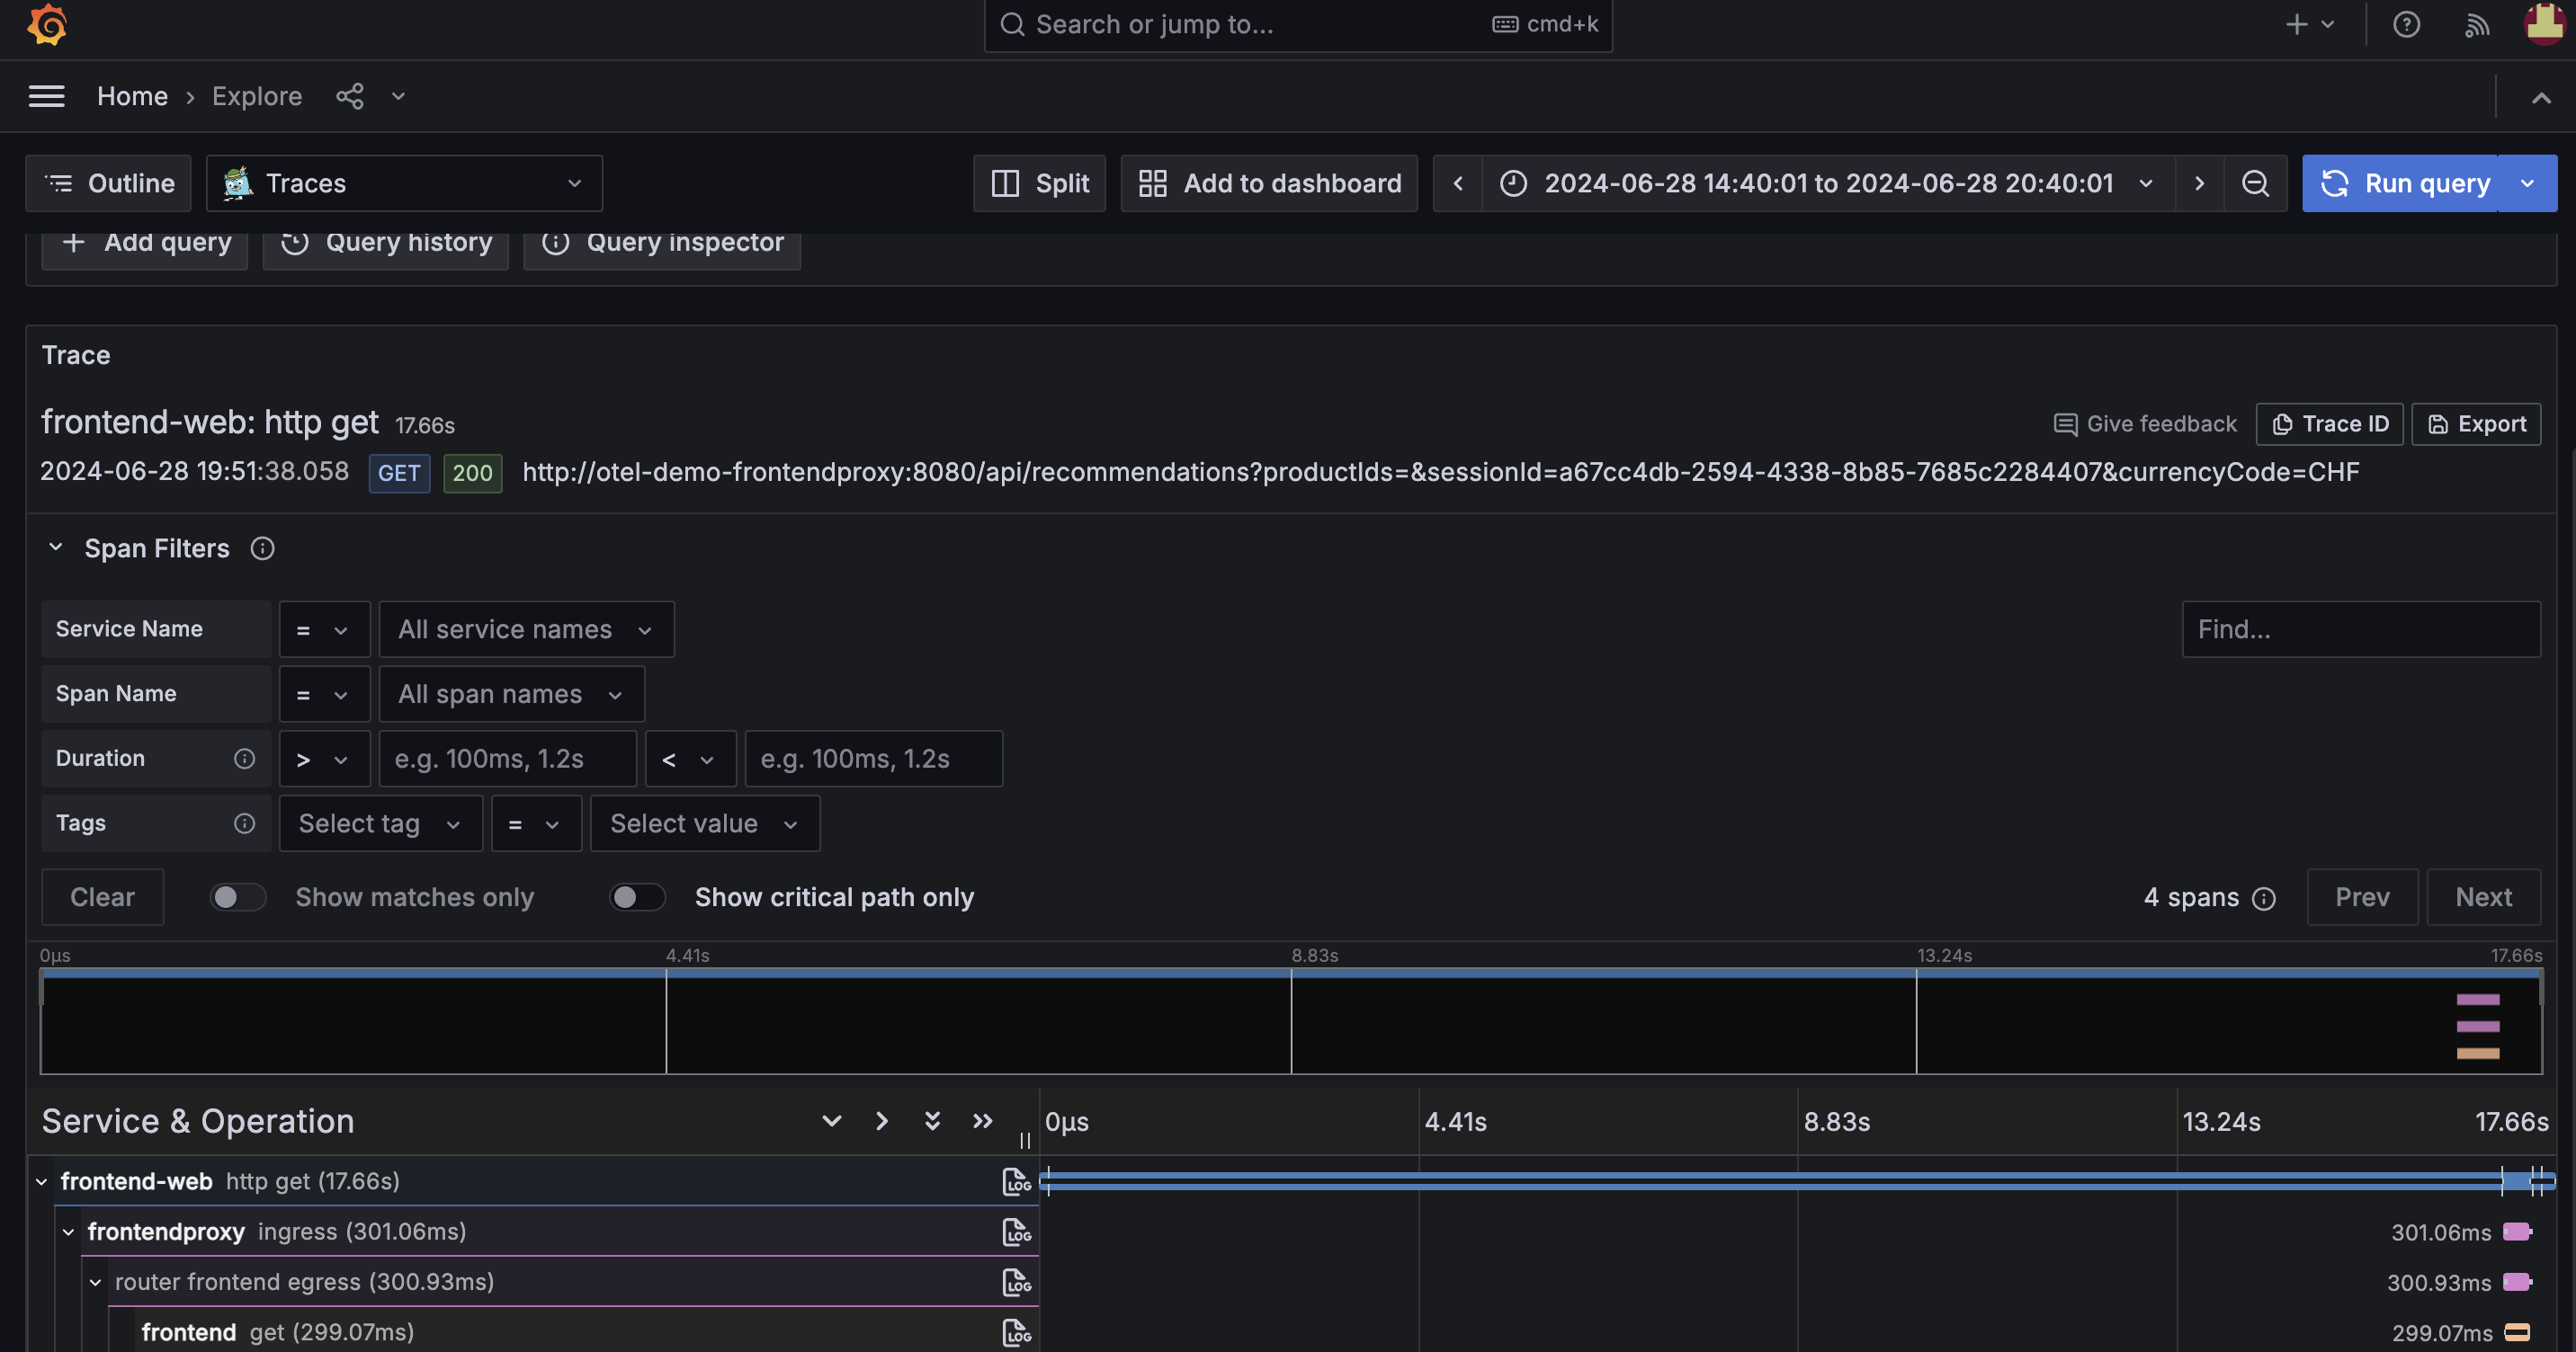Image resolution: width=2576 pixels, height=1352 pixels.
Task: Click the share Explore icon
Action: (x=350, y=96)
